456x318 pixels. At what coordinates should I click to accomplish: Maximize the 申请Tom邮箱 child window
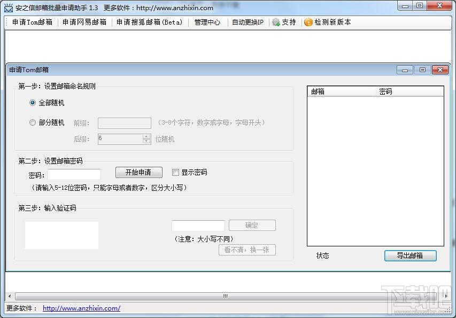point(422,70)
